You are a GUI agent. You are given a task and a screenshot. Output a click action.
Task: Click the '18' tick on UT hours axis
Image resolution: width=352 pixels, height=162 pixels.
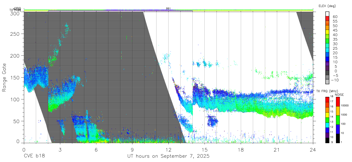tap(240, 150)
